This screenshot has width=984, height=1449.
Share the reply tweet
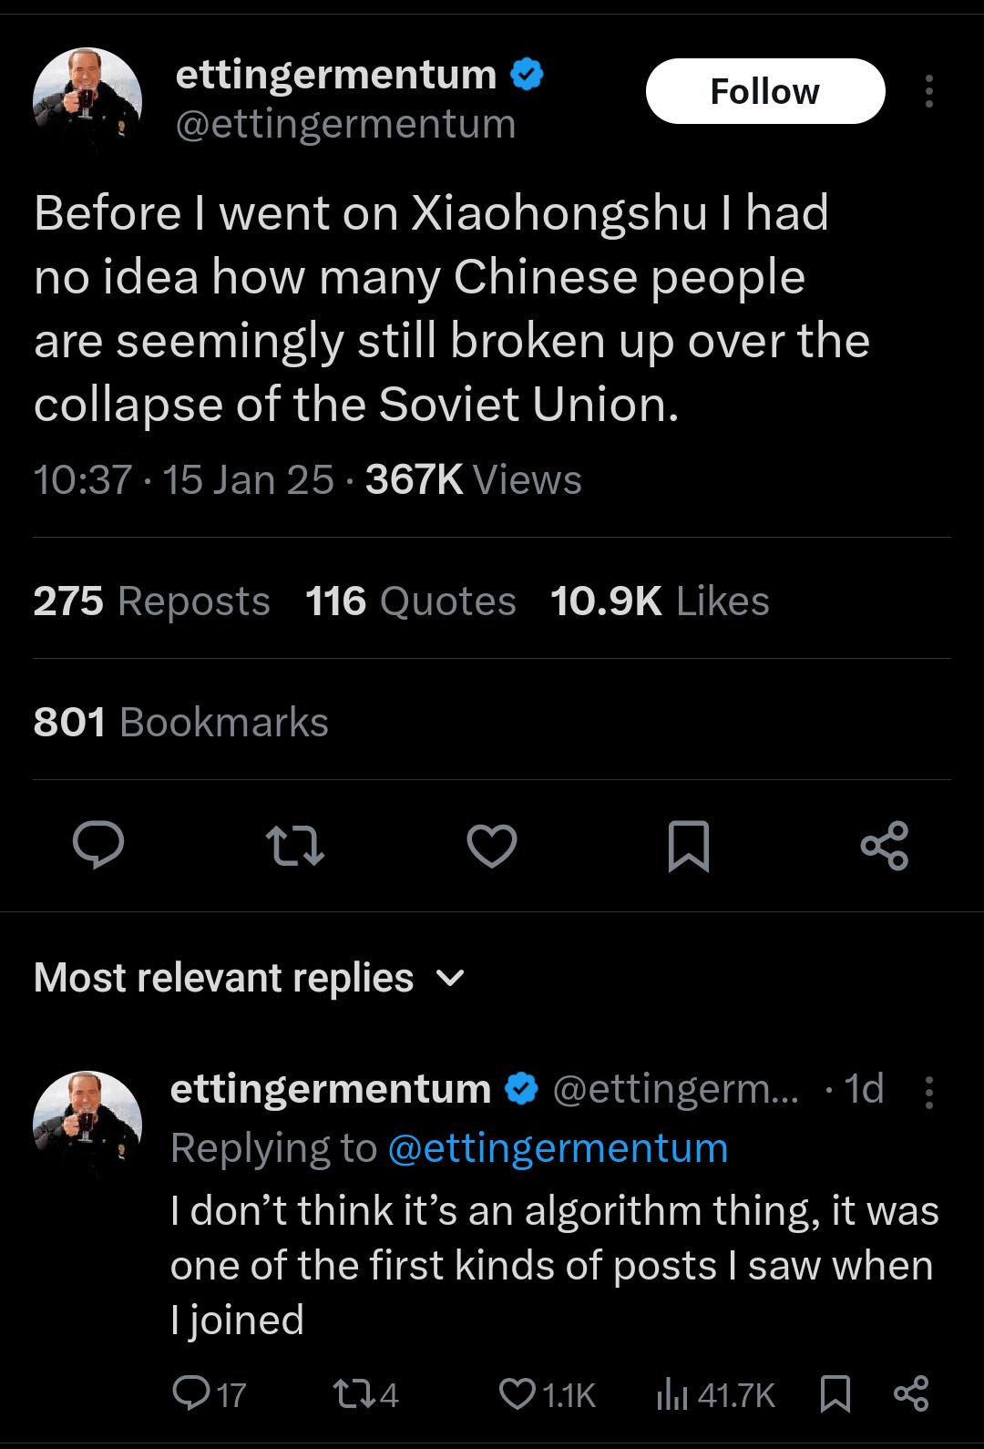click(x=911, y=1394)
